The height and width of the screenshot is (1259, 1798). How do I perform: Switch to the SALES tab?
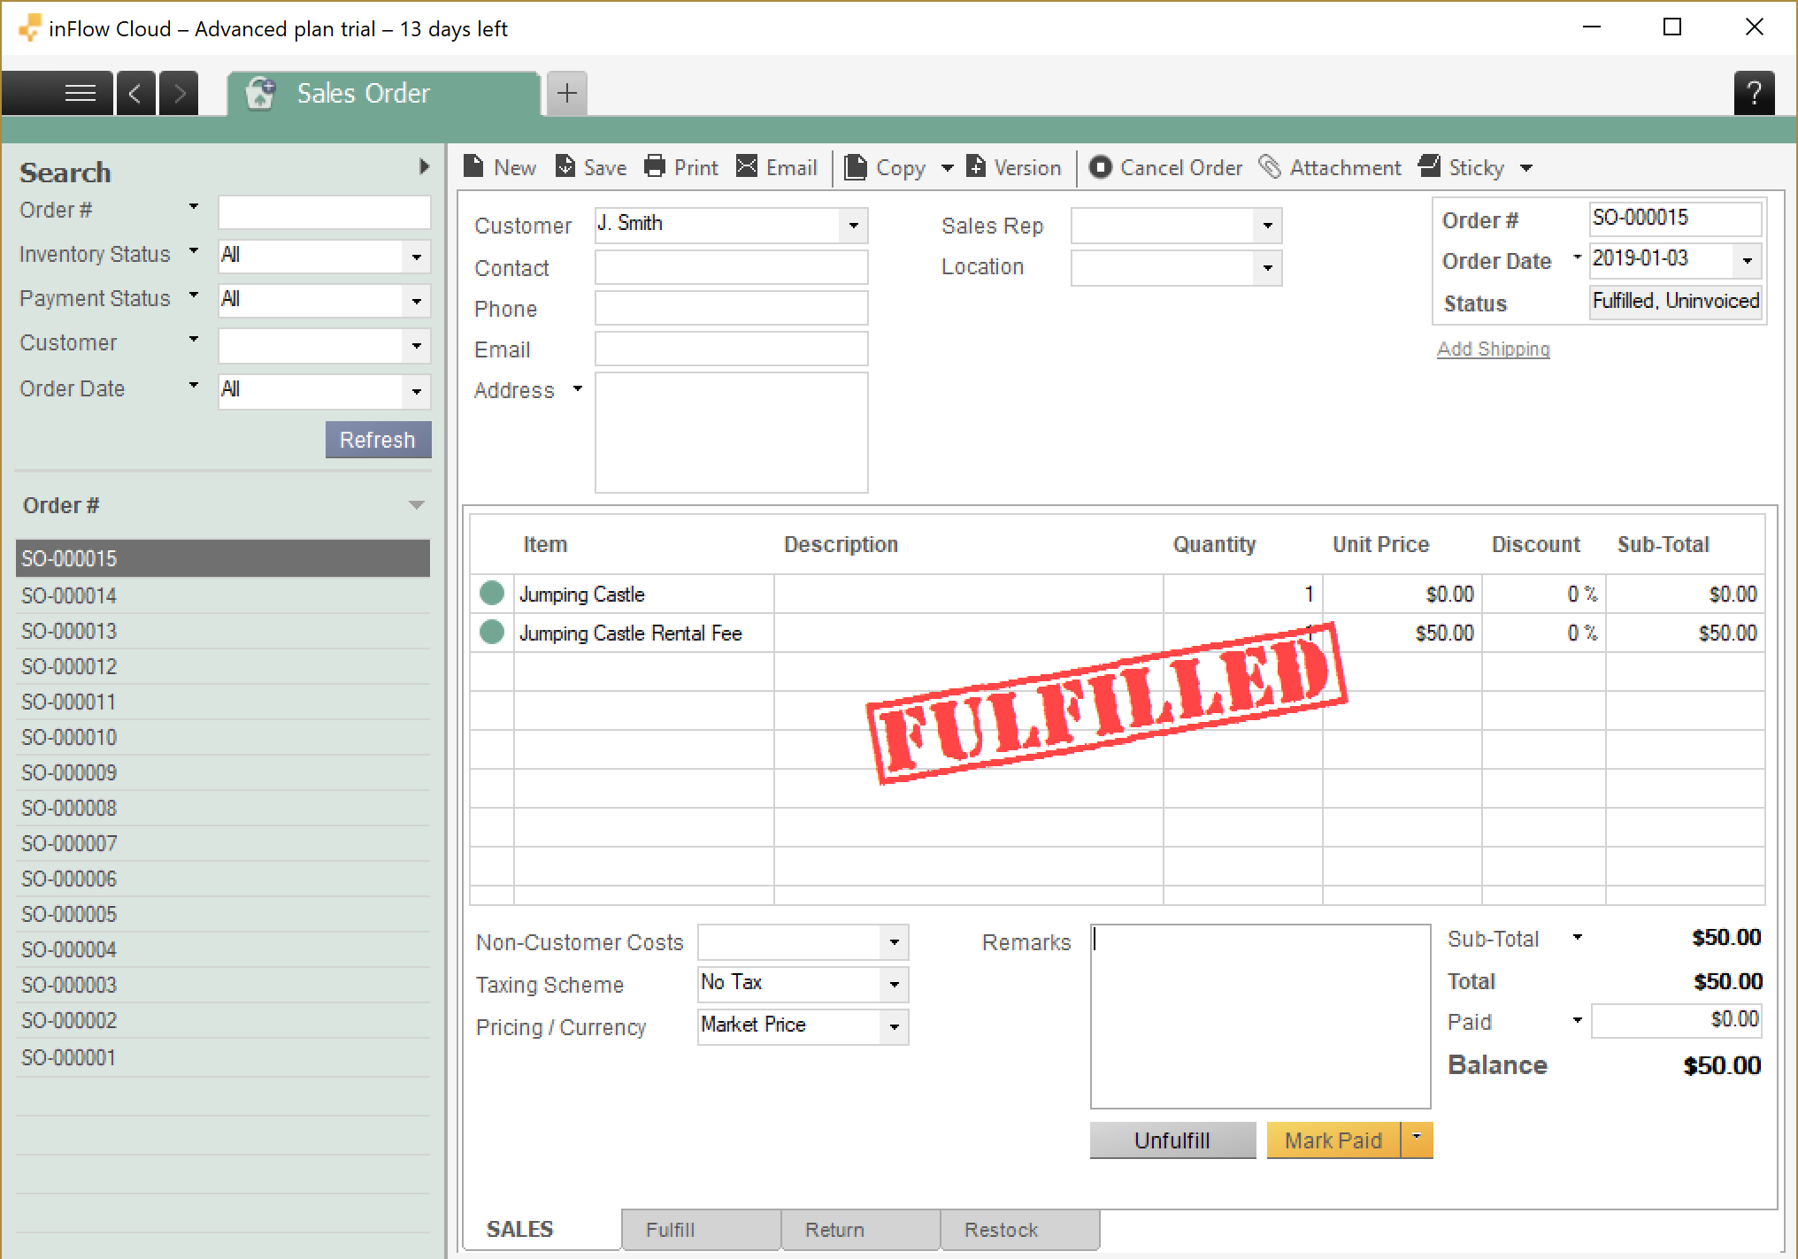[519, 1229]
